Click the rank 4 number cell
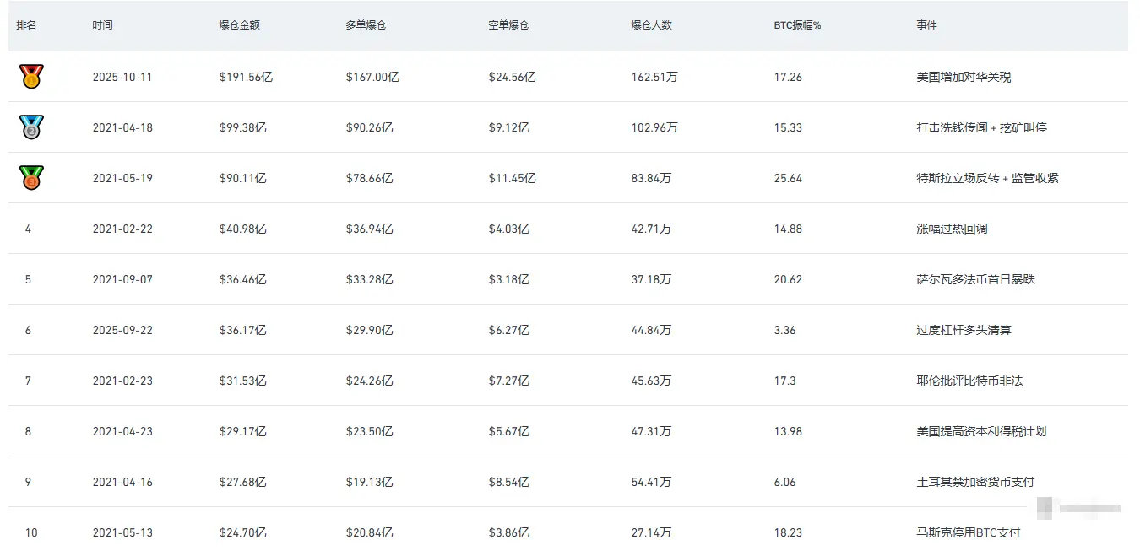 (x=28, y=229)
